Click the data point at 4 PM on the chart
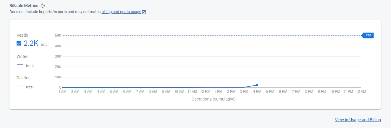Screen dimensions: 391x128 (257, 85)
